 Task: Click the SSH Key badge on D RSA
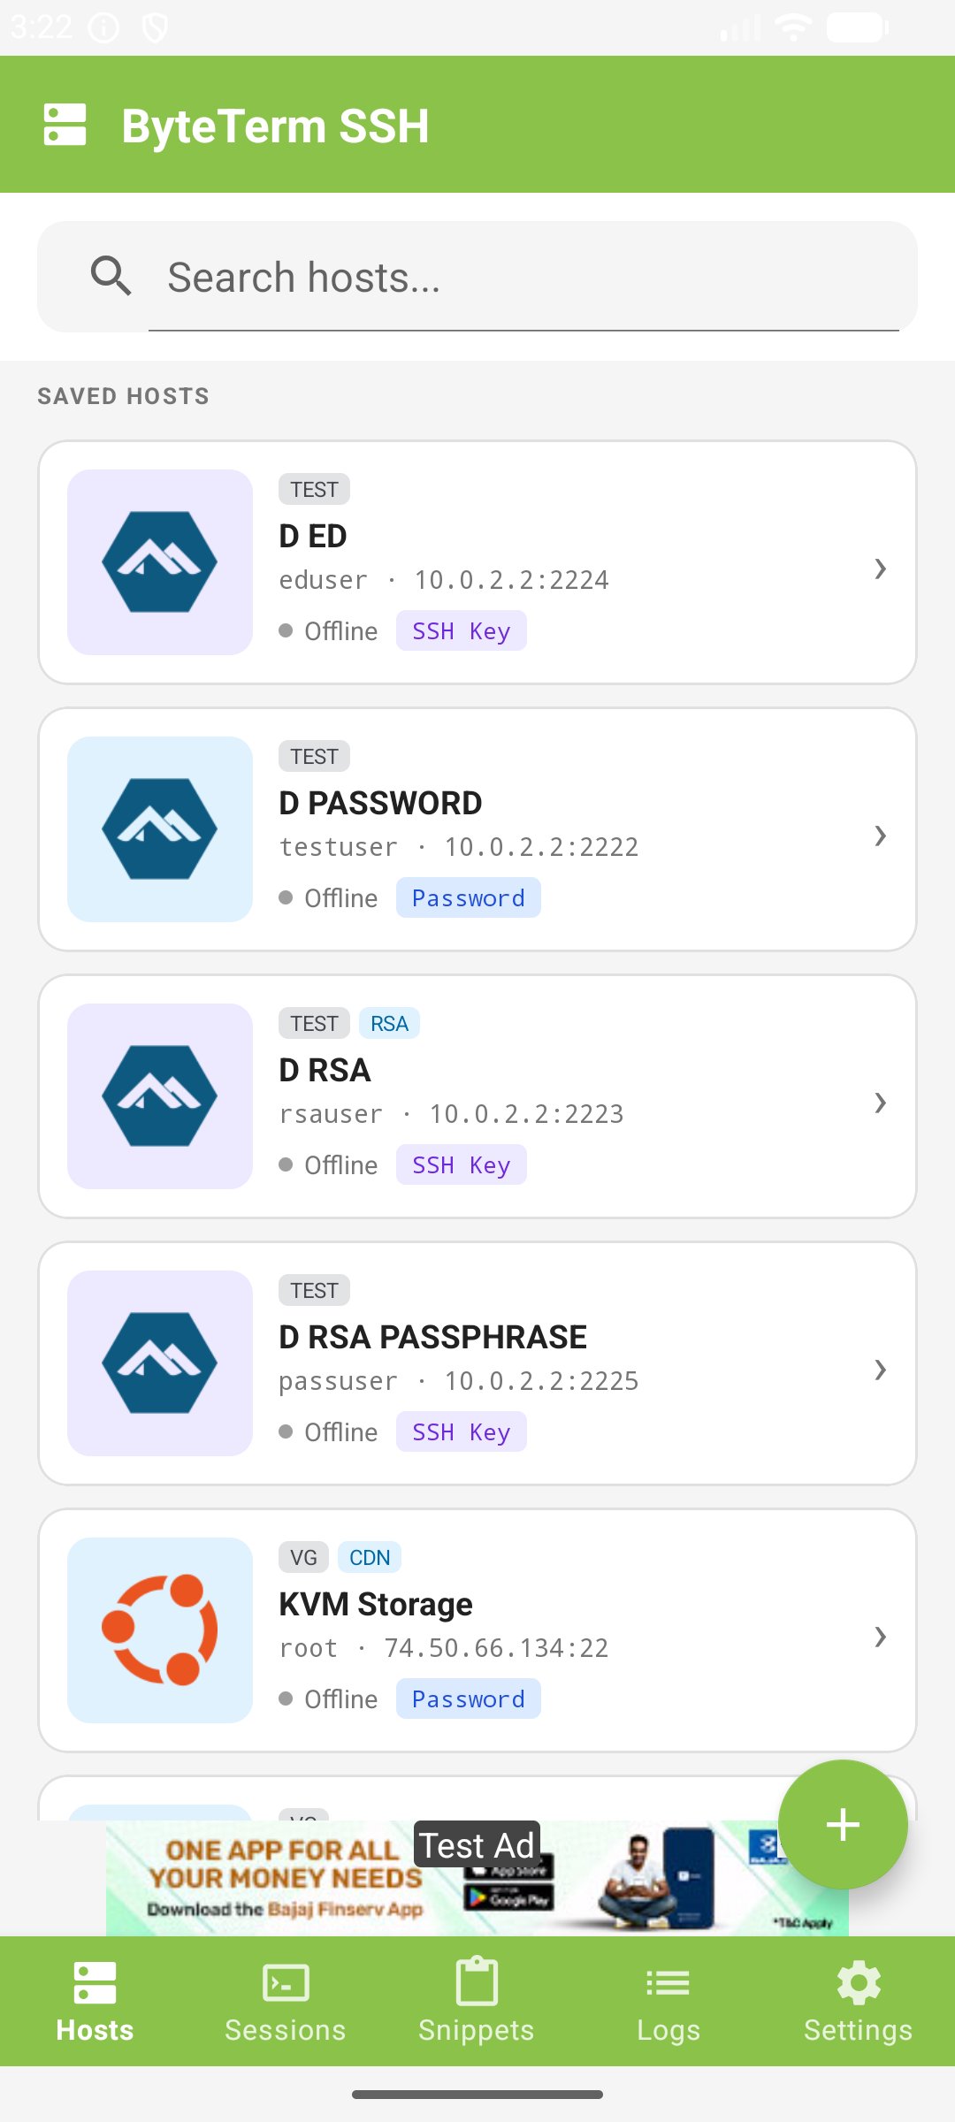(462, 1164)
